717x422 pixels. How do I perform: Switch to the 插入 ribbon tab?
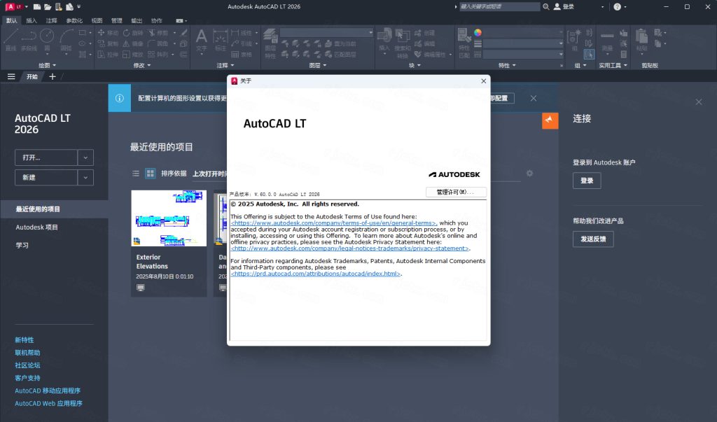(32, 20)
